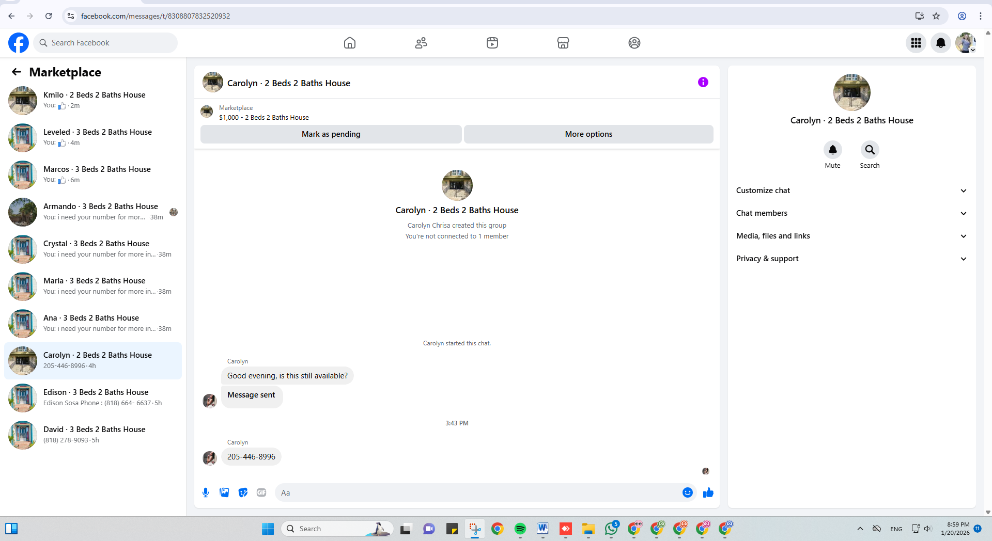992x541 pixels.
Task: Open File Explorer from the taskbar
Action: coord(588,529)
